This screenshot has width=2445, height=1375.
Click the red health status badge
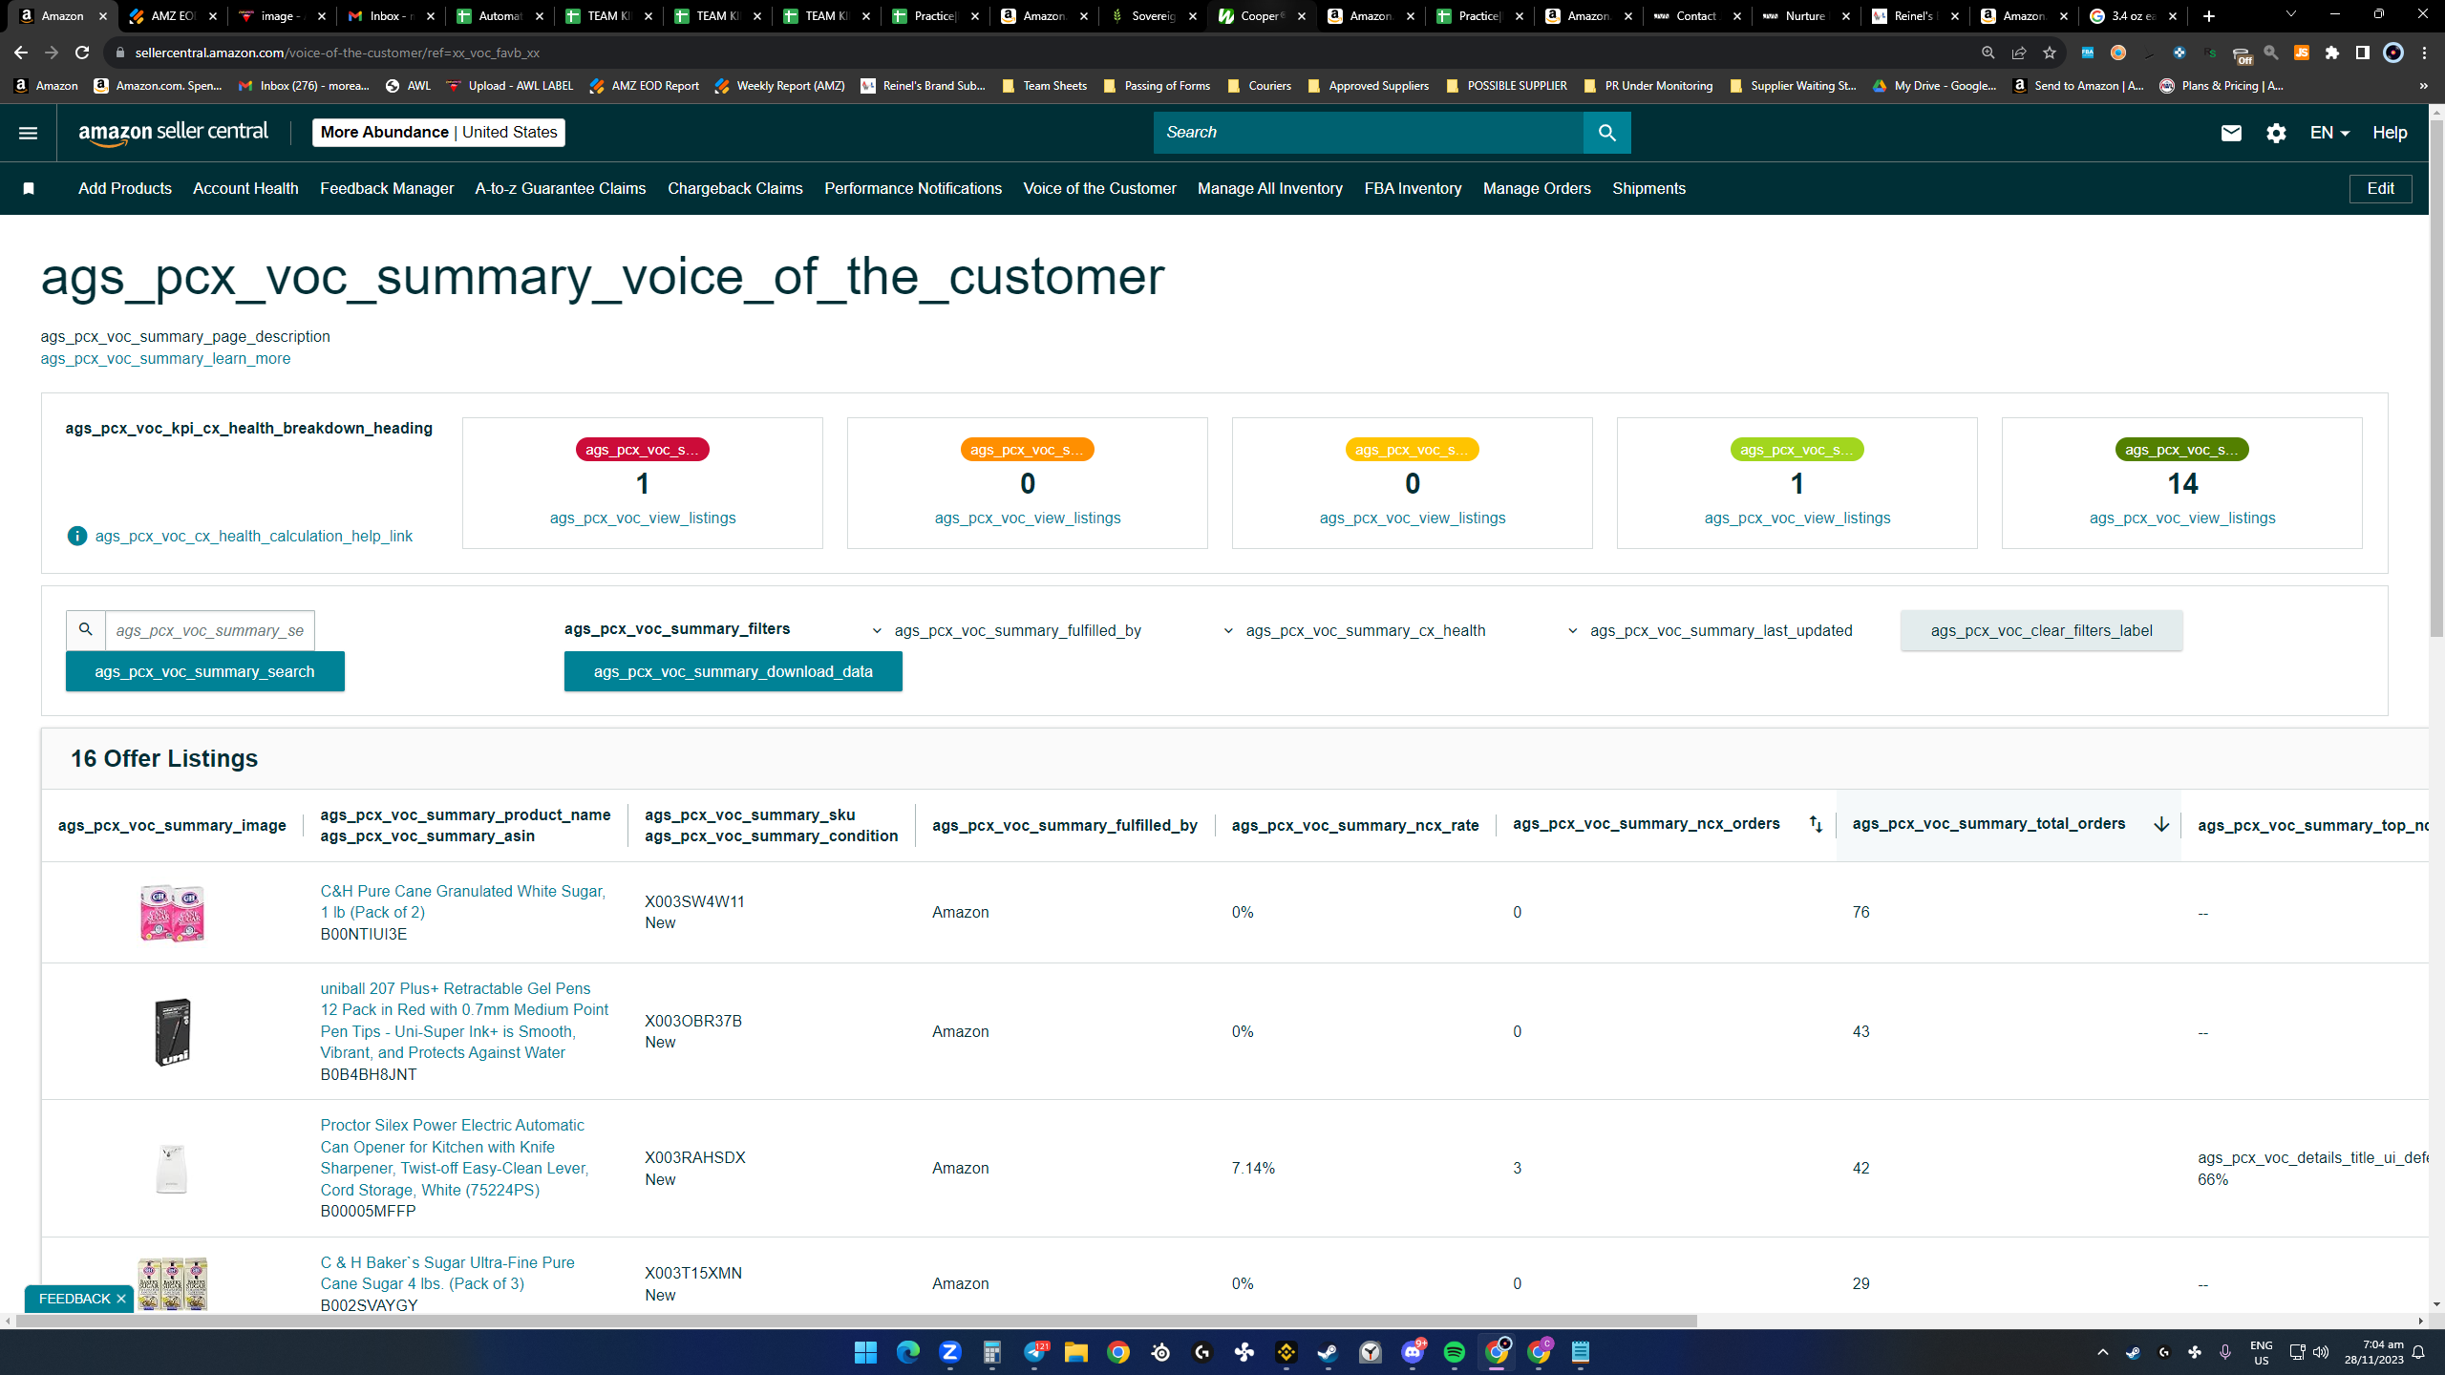pyautogui.click(x=642, y=450)
